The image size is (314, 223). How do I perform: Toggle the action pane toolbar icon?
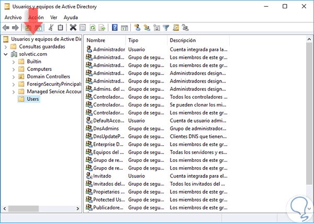[125, 28]
